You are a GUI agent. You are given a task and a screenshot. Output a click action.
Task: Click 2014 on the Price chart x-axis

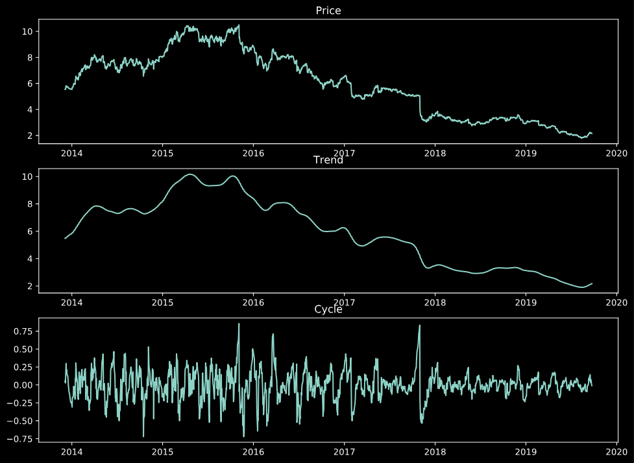coord(71,153)
